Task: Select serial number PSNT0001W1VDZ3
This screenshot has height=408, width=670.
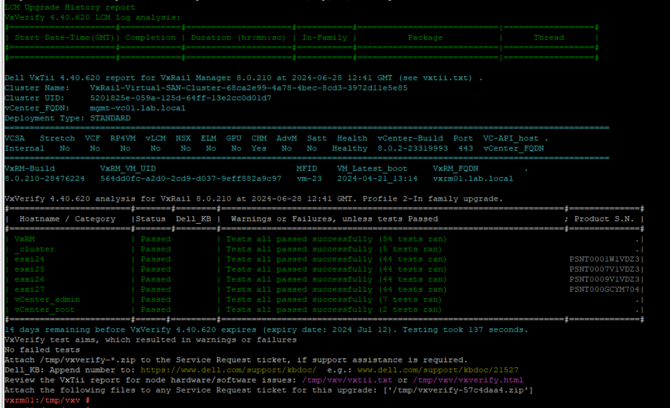Action: [x=604, y=259]
